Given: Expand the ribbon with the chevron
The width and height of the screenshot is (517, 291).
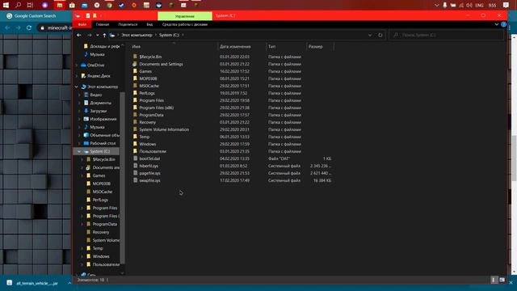Looking at the screenshot, I should tap(497, 24).
